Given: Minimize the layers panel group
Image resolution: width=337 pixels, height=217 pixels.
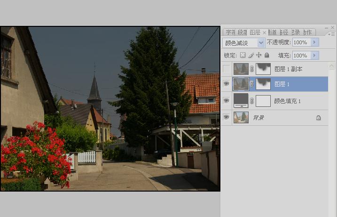Looking at the screenshot, I should (x=327, y=28).
